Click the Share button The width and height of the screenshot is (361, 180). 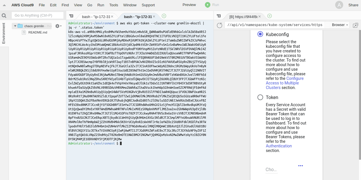[x=353, y=5]
